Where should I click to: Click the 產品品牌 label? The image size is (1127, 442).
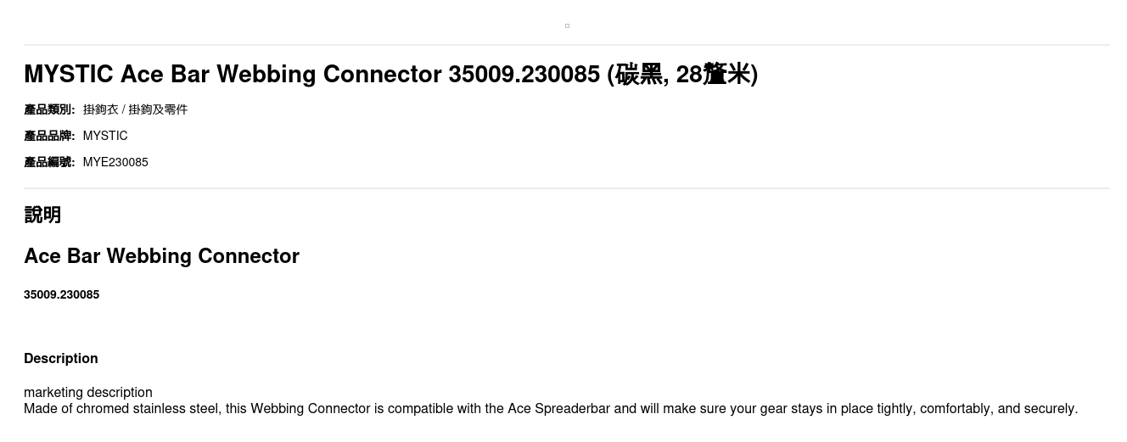pos(49,136)
